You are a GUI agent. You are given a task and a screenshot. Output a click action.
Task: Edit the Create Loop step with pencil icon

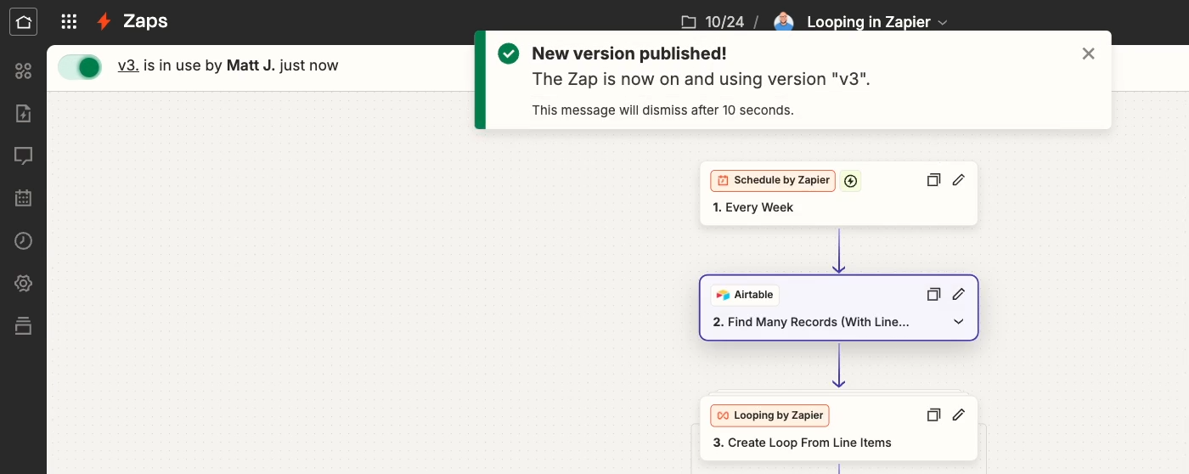click(x=959, y=415)
